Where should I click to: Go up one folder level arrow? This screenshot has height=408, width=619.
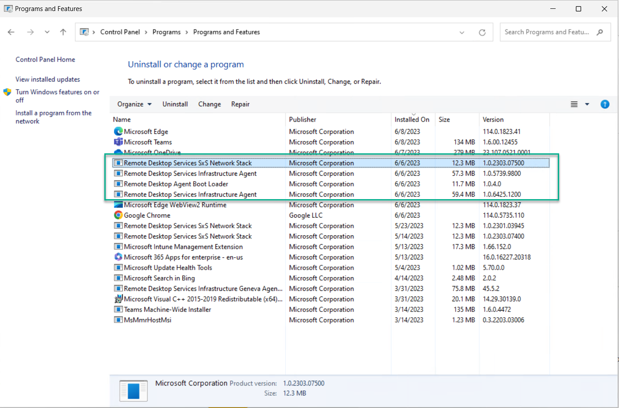point(63,32)
